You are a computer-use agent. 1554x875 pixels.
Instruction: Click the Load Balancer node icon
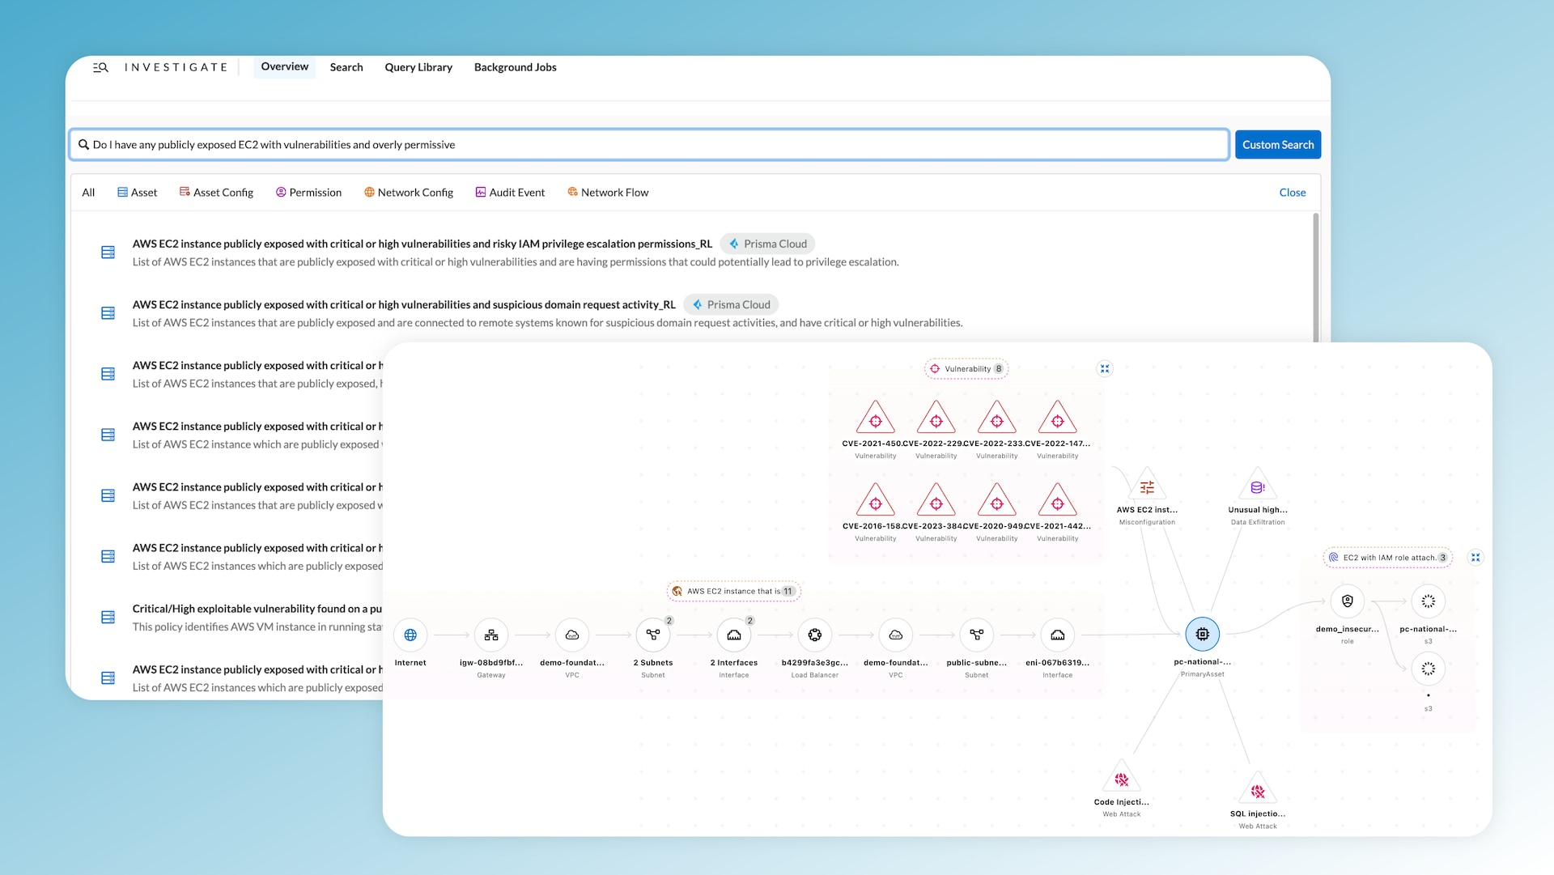point(814,634)
